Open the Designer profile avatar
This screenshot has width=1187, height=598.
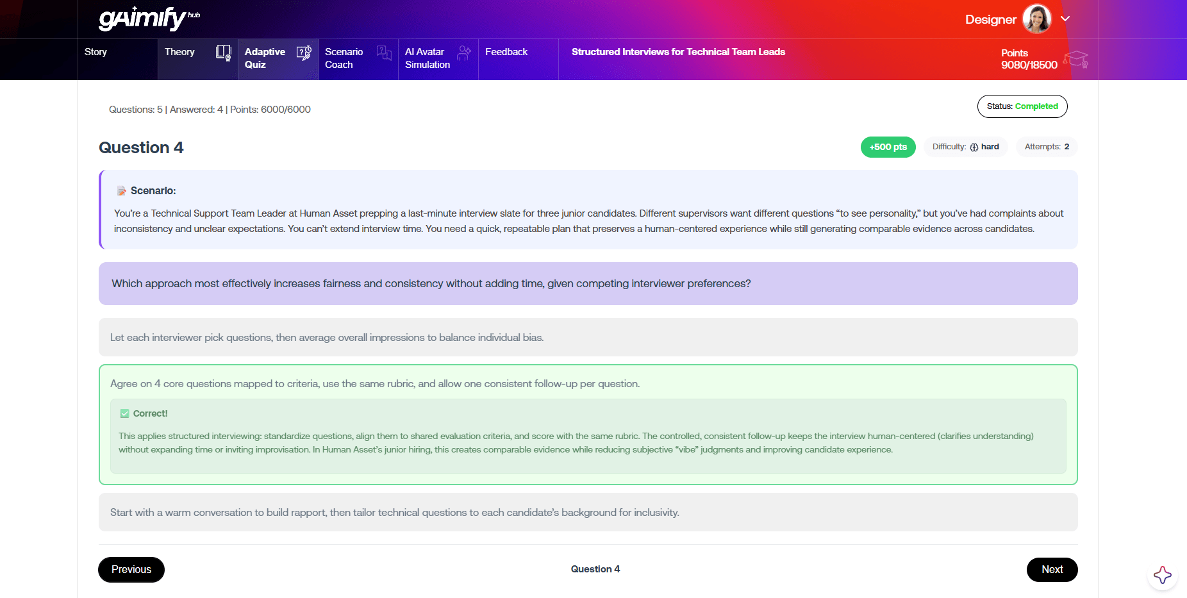click(1037, 19)
